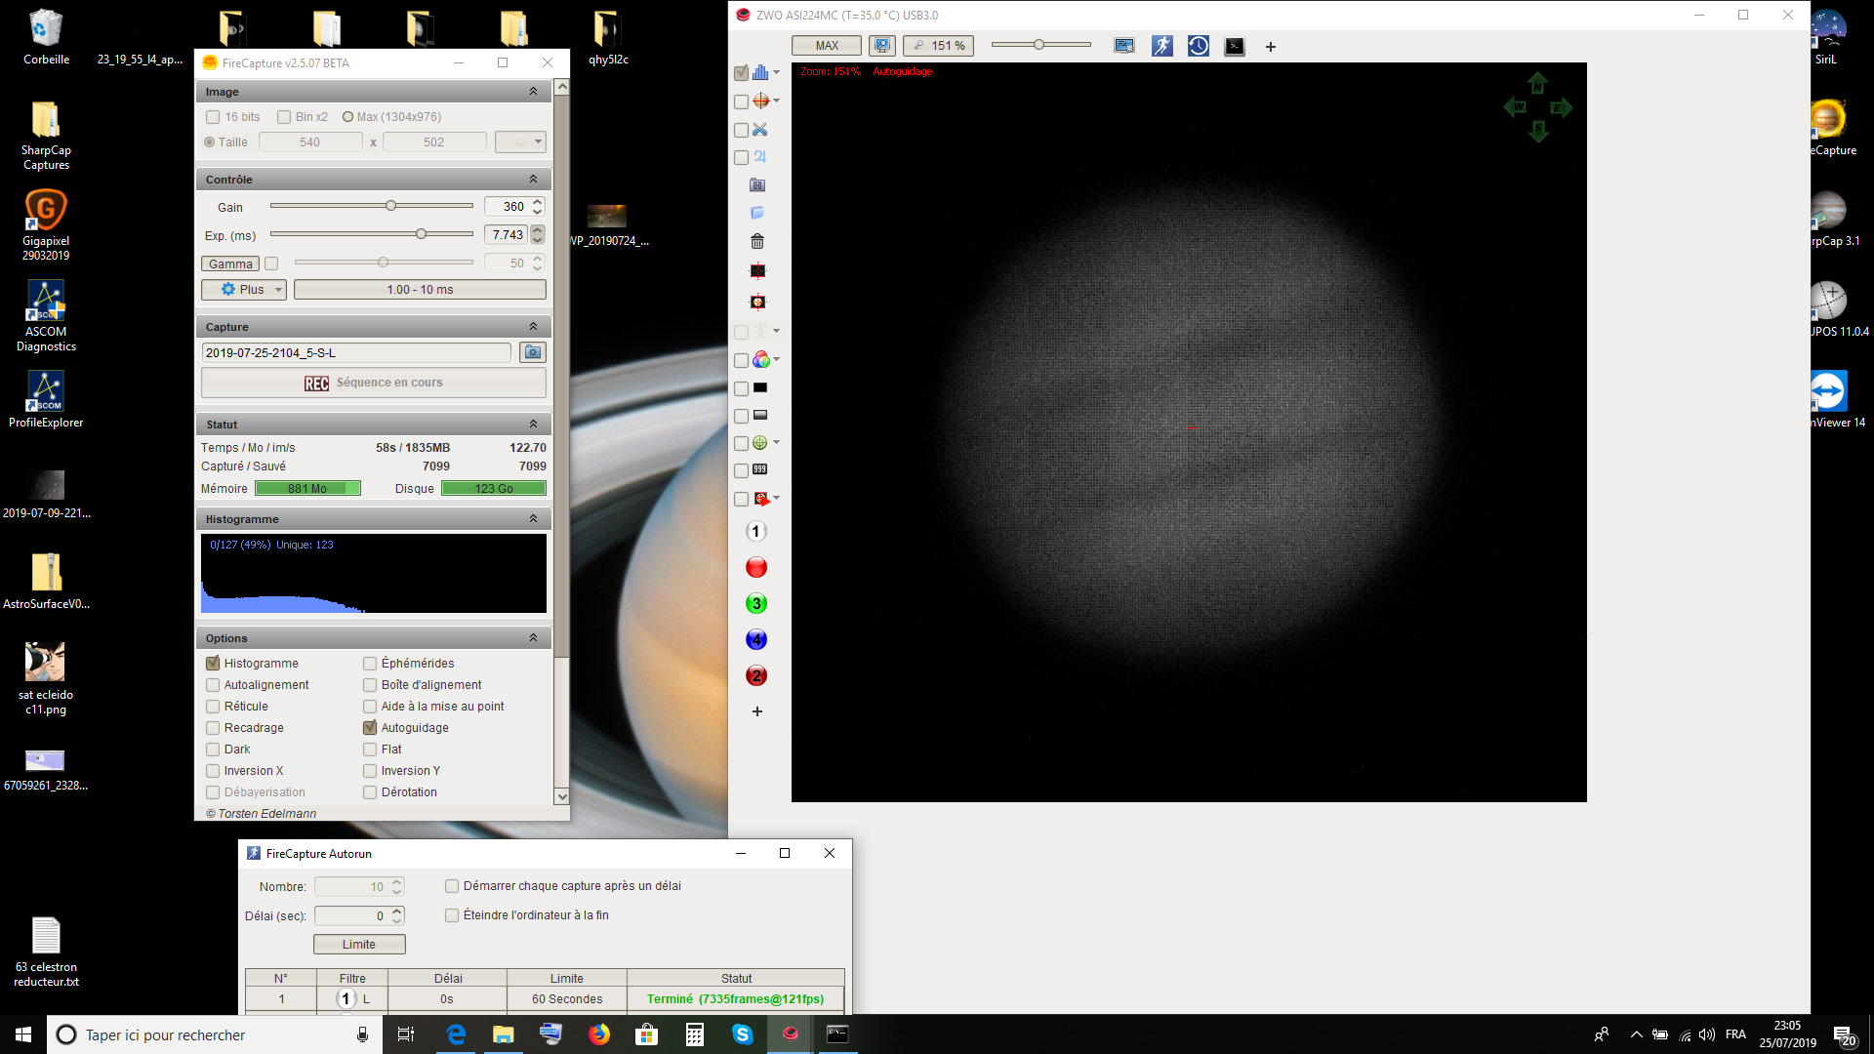Click the trash can icon in sidebar
This screenshot has height=1054, width=1874.
coord(757,241)
